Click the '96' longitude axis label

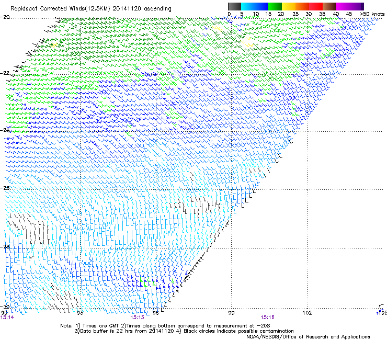pos(155,313)
